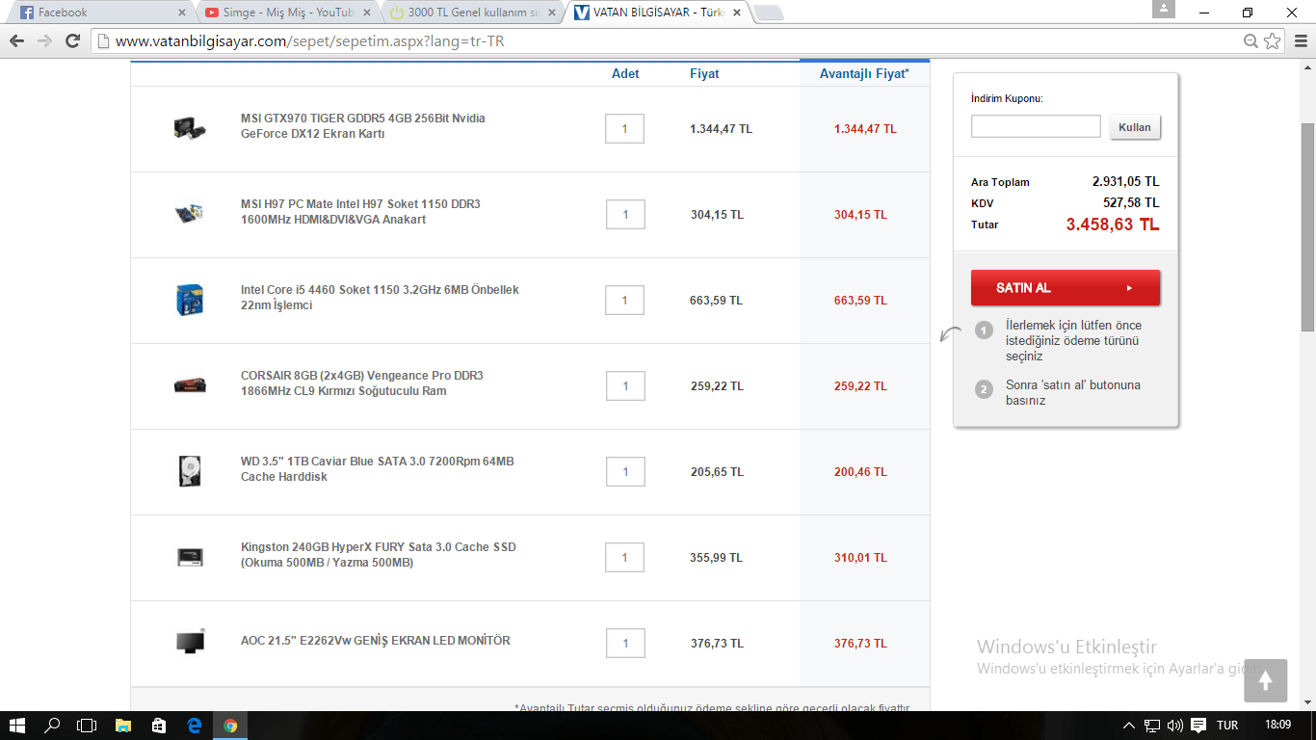
Task: Open the Action Center notification icon
Action: click(x=1198, y=726)
